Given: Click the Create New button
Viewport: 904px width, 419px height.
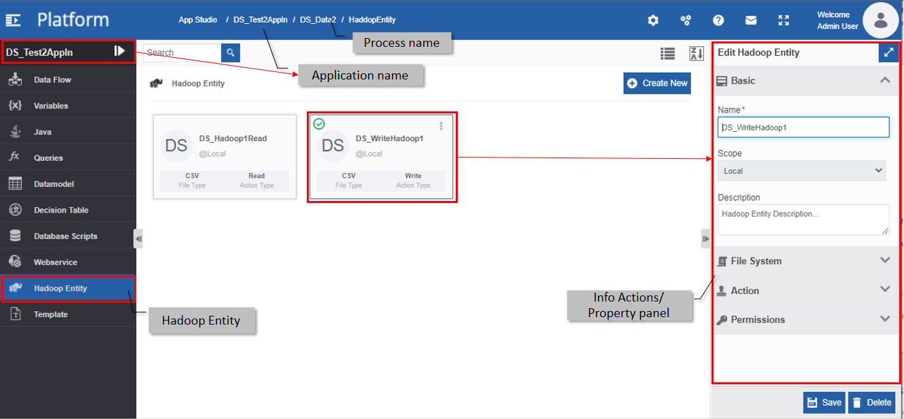Looking at the screenshot, I should coord(657,83).
